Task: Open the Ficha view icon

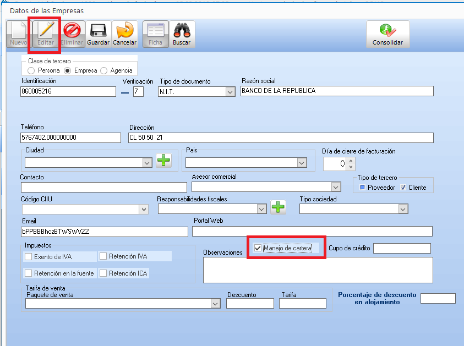Action: (155, 34)
